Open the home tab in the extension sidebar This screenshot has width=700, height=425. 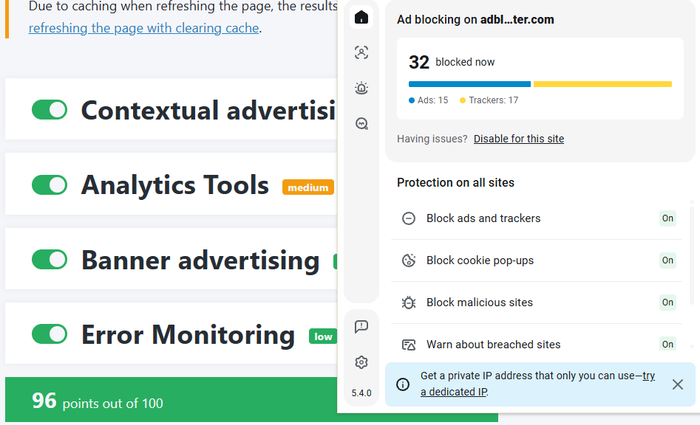tap(361, 18)
